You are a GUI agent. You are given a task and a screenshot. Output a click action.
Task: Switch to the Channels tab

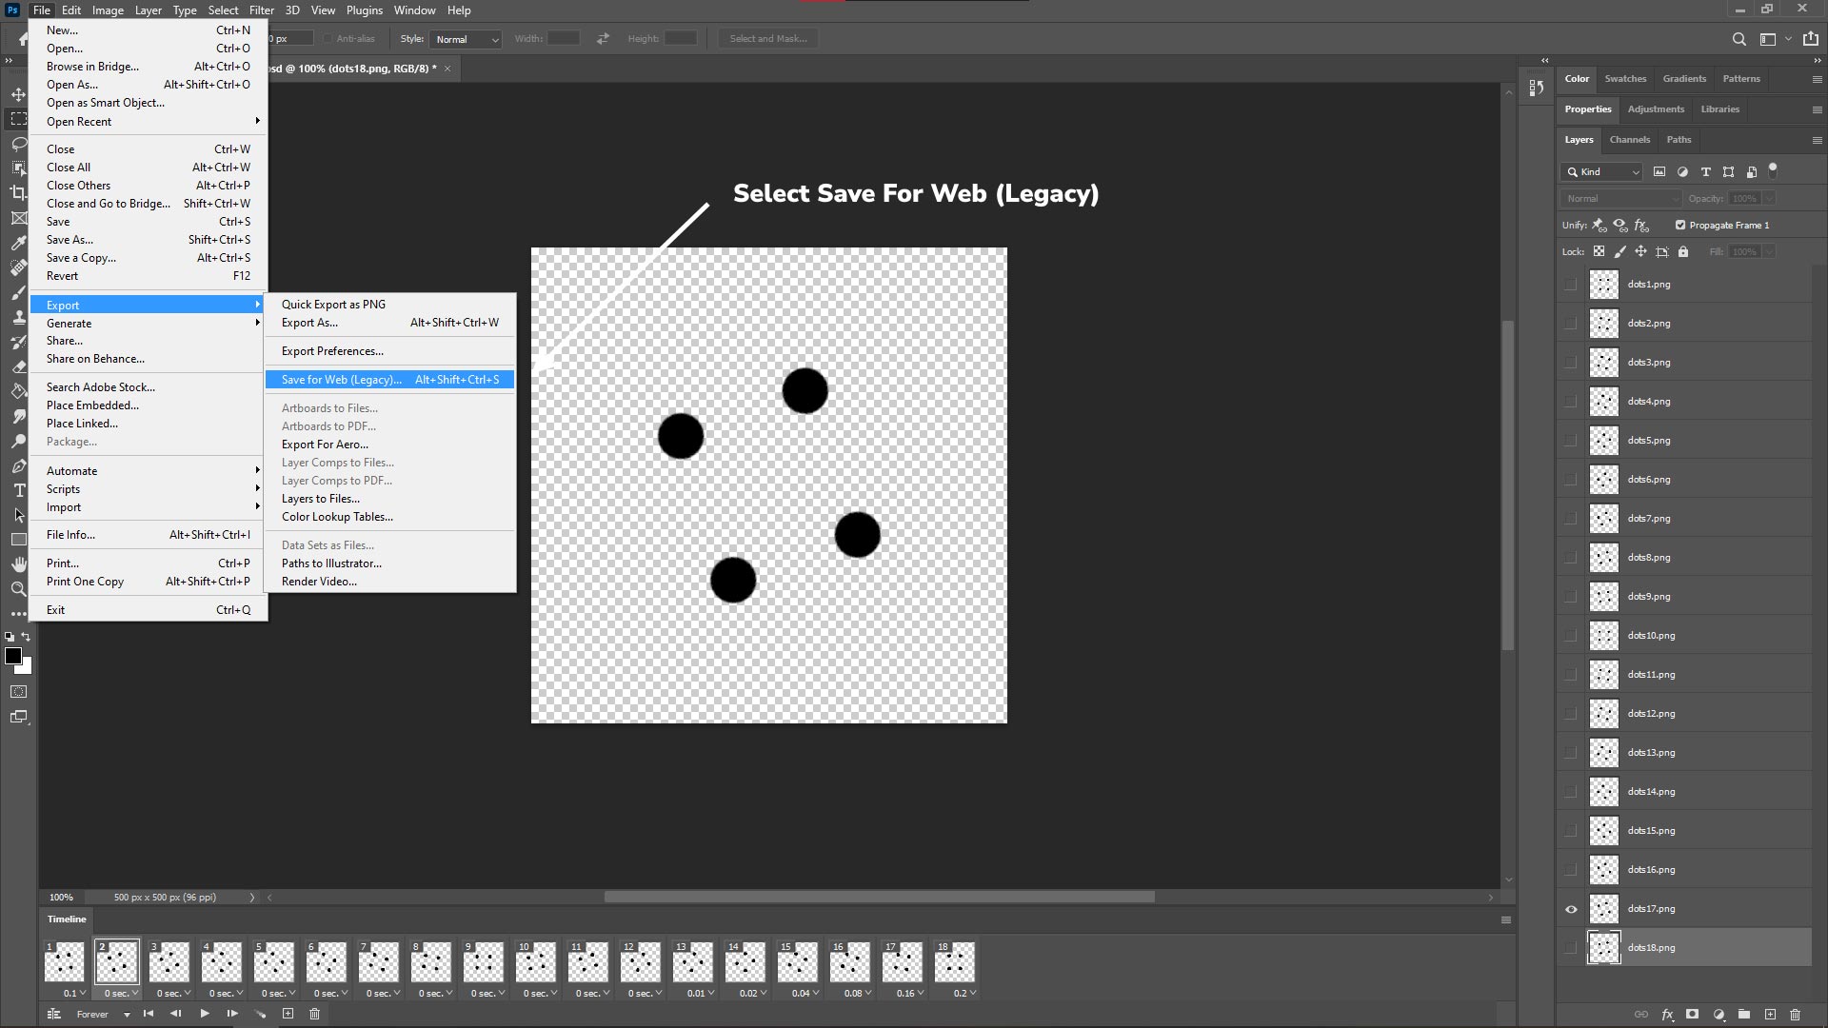pyautogui.click(x=1628, y=139)
